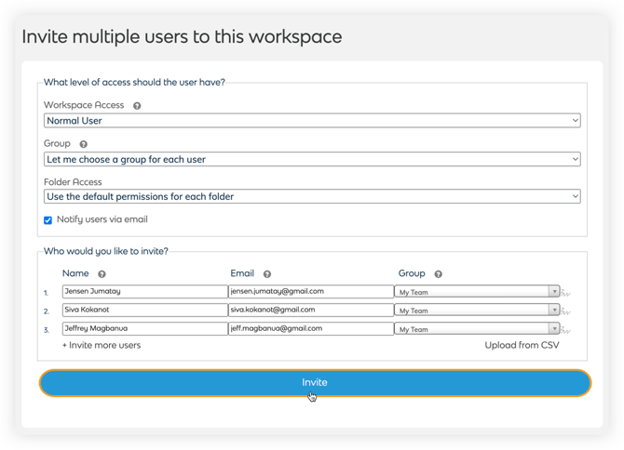This screenshot has height=450, width=624.
Task: Open help icon beside Workspace Access
Action: point(137,106)
